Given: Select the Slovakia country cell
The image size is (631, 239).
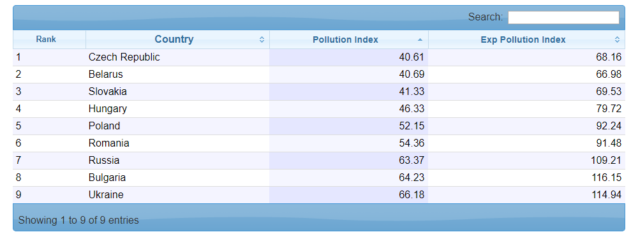Looking at the screenshot, I should click(177, 92).
